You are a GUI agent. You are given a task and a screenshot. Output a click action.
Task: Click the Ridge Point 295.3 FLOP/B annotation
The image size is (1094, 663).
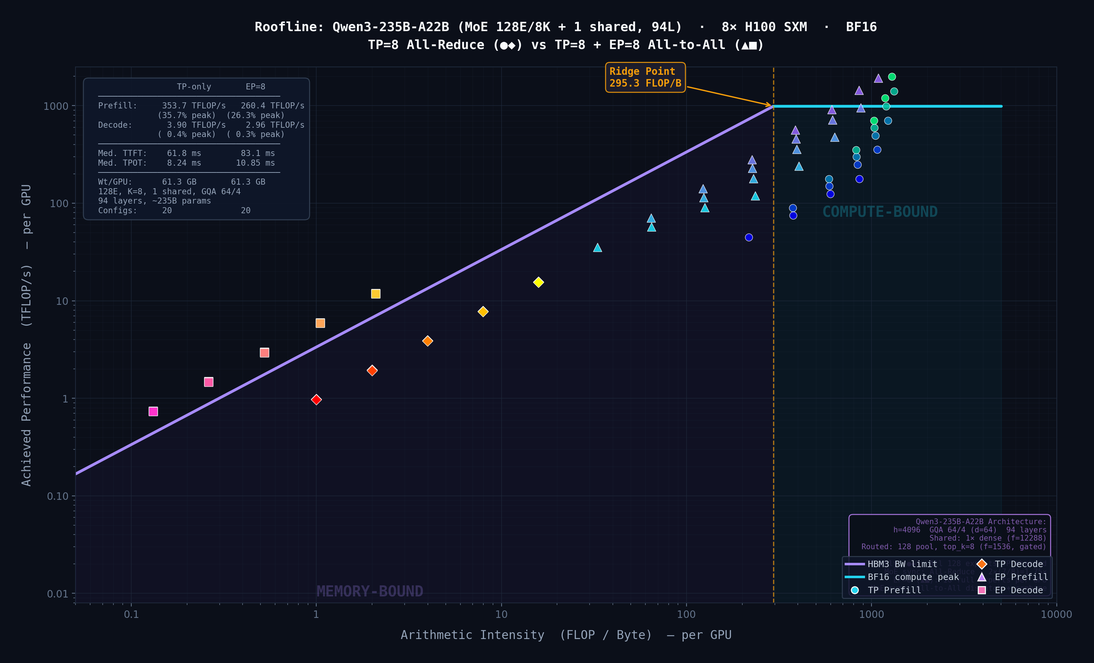click(x=645, y=77)
